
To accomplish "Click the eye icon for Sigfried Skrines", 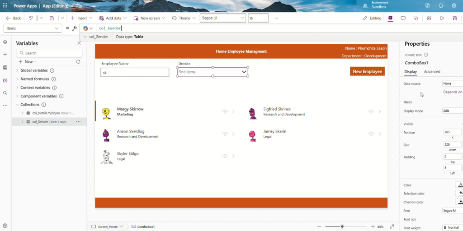I will pyautogui.click(x=371, y=112).
